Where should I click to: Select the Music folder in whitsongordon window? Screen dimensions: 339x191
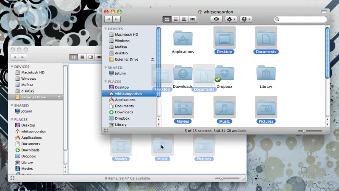[225, 107]
